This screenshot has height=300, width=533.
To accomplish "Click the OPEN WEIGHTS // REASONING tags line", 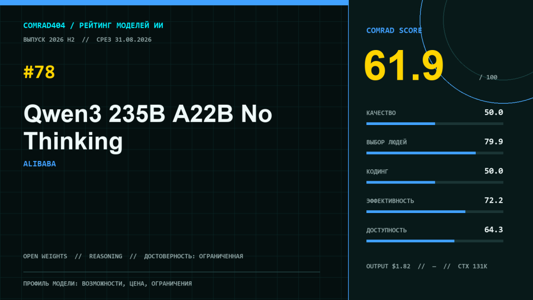I will tap(133, 256).
